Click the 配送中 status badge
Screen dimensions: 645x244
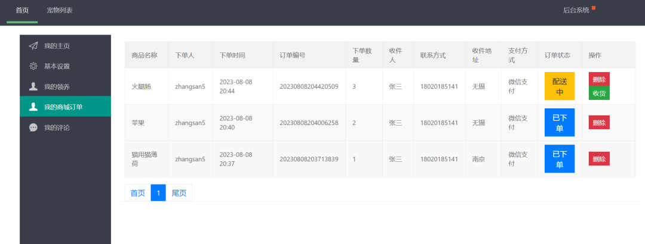click(560, 86)
